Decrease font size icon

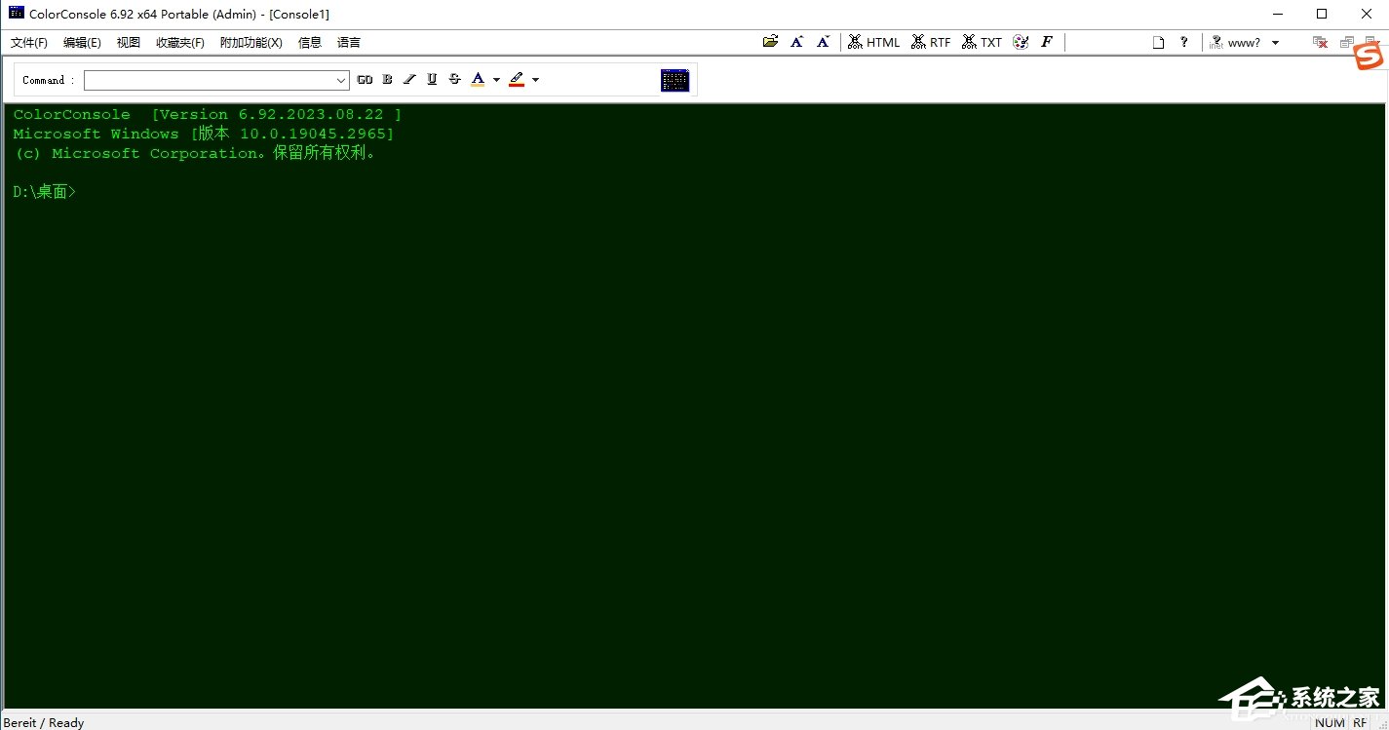pyautogui.click(x=823, y=42)
